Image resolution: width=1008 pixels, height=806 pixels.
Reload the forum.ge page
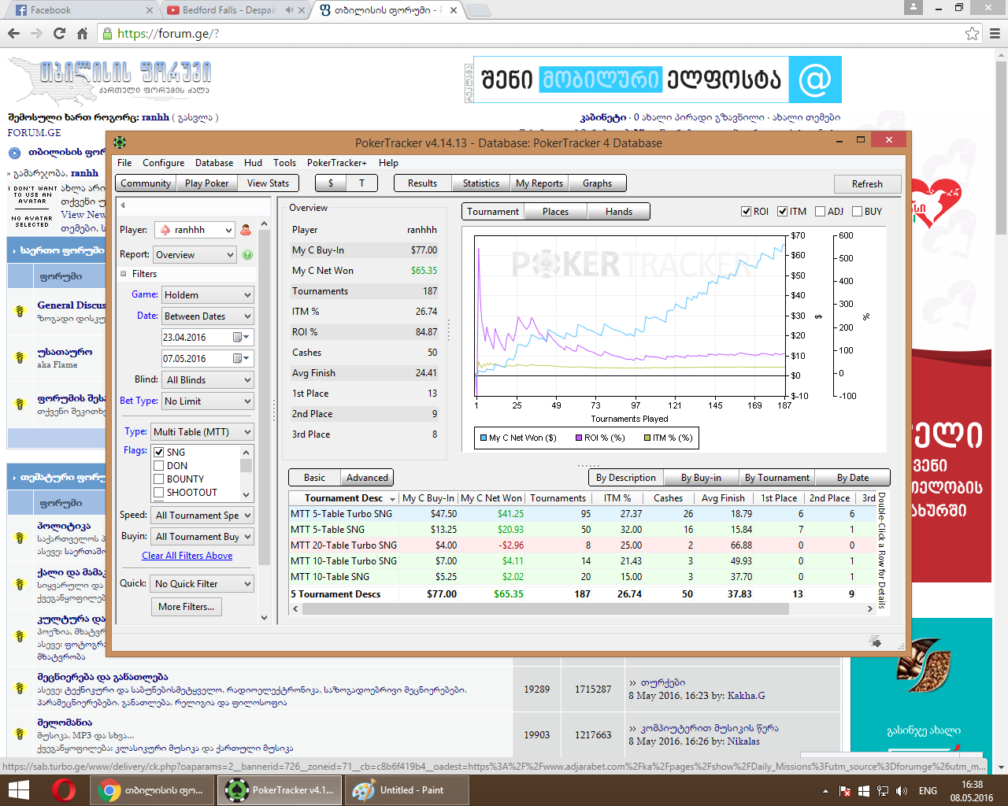(59, 33)
